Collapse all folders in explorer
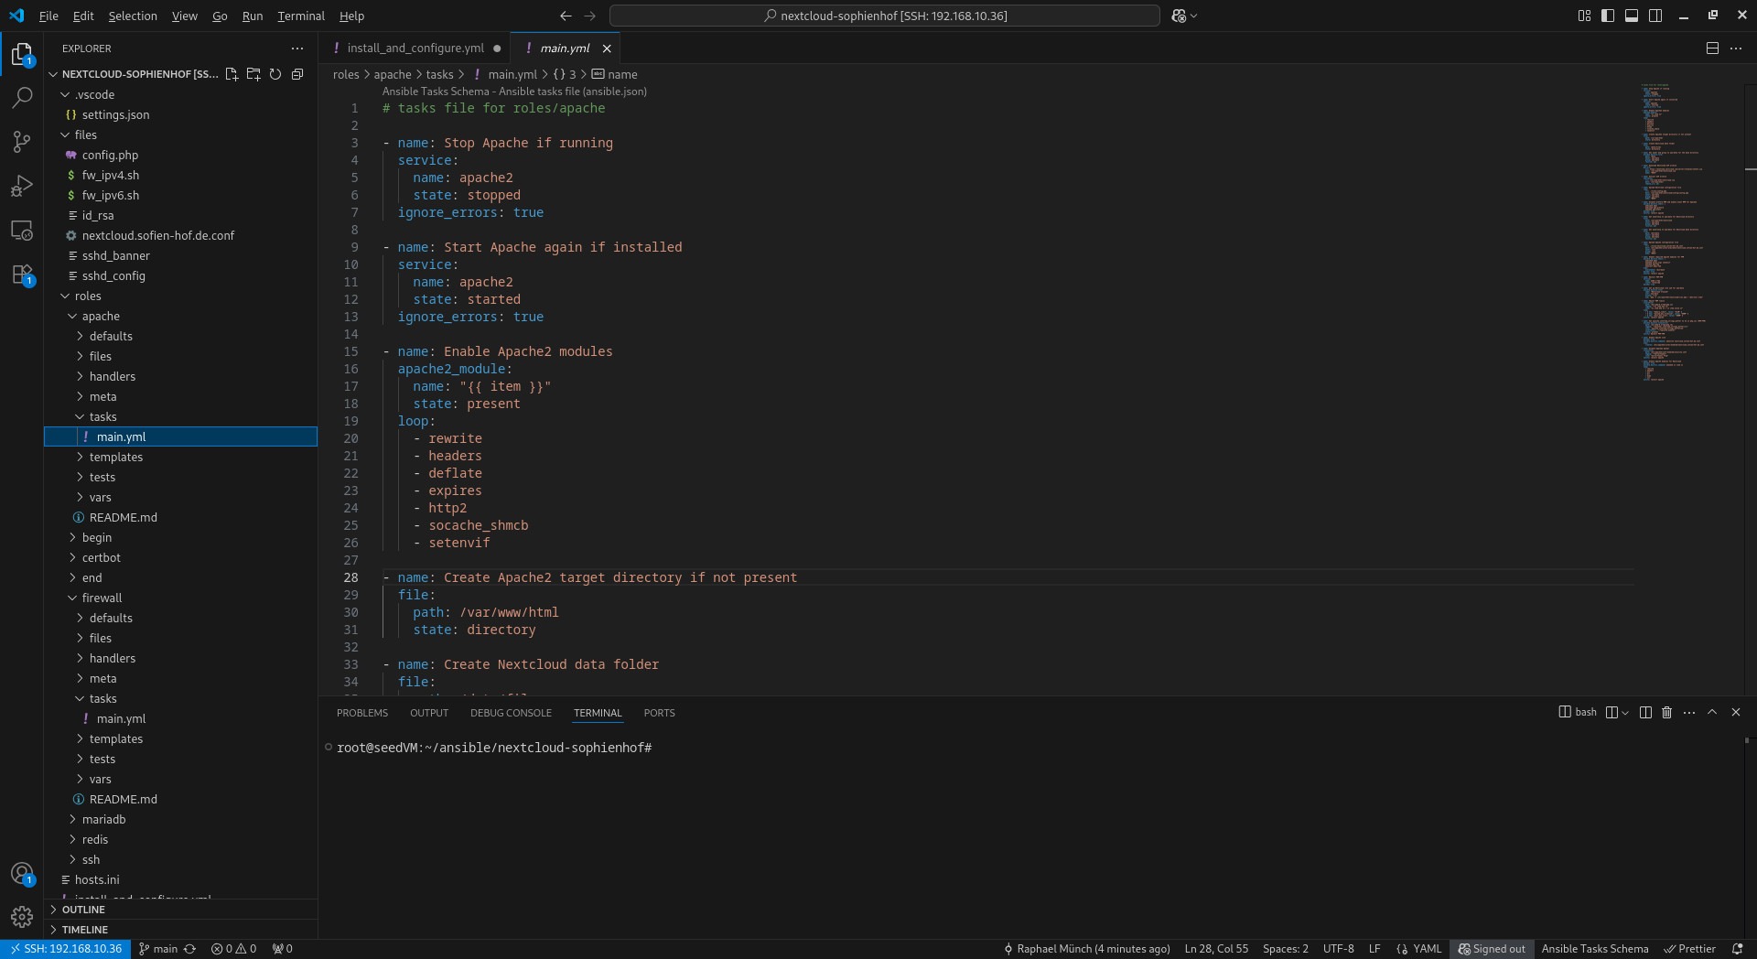This screenshot has height=959, width=1757. [x=297, y=74]
